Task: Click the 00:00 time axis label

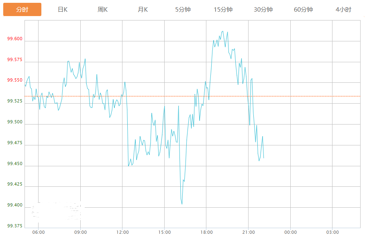Action: tap(290, 232)
